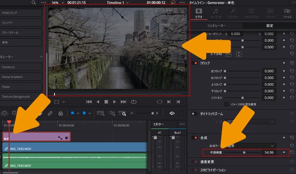Select the green IMG_1930.MOV audio clip
Viewport: 296px width, 174px height.
75,161
